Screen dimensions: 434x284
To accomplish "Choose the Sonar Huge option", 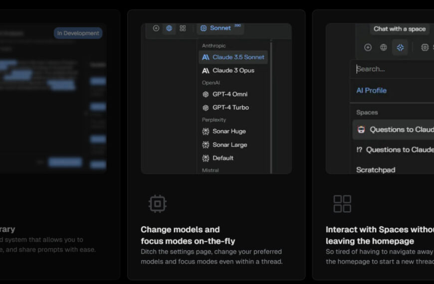I will (229, 131).
